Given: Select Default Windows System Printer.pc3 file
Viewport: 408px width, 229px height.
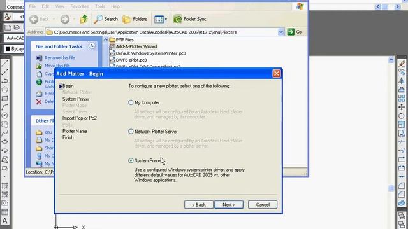Looking at the screenshot, I should pyautogui.click(x=148, y=53).
